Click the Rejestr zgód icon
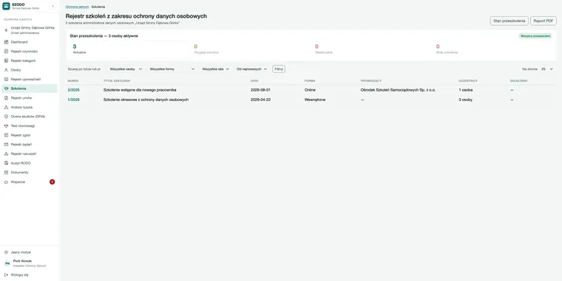 [x=6, y=135]
